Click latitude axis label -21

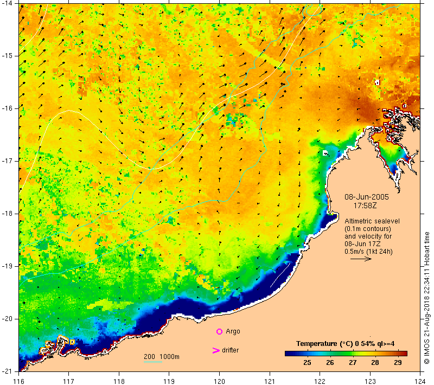pyautogui.click(x=8, y=371)
